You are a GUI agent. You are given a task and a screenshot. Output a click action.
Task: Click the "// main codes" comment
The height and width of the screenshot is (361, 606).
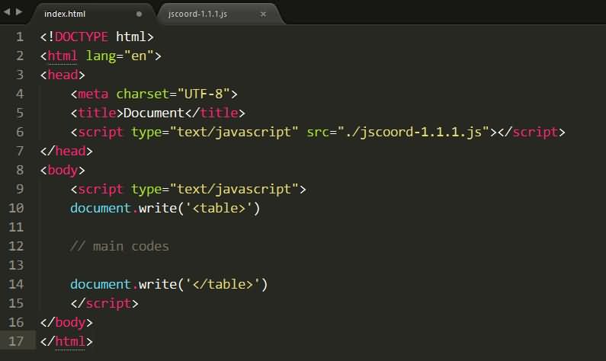tap(120, 246)
